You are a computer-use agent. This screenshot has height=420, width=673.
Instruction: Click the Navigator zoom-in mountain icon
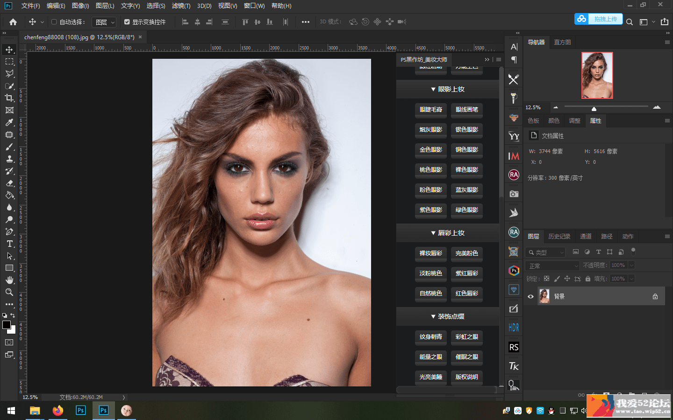pos(657,107)
